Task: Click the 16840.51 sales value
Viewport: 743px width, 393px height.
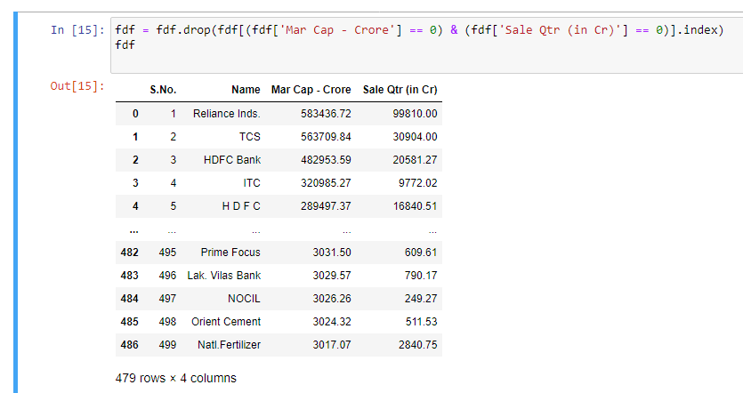Action: (415, 206)
